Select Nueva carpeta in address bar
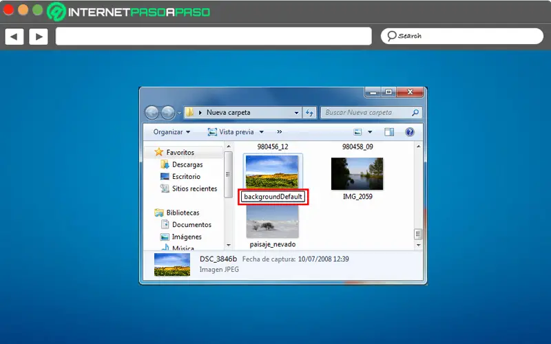Screen dimensions: 551x344 click(x=229, y=113)
